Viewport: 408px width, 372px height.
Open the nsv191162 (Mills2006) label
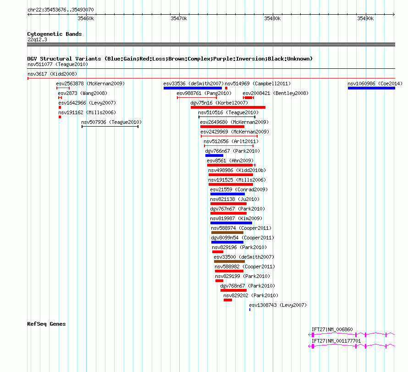[87, 112]
